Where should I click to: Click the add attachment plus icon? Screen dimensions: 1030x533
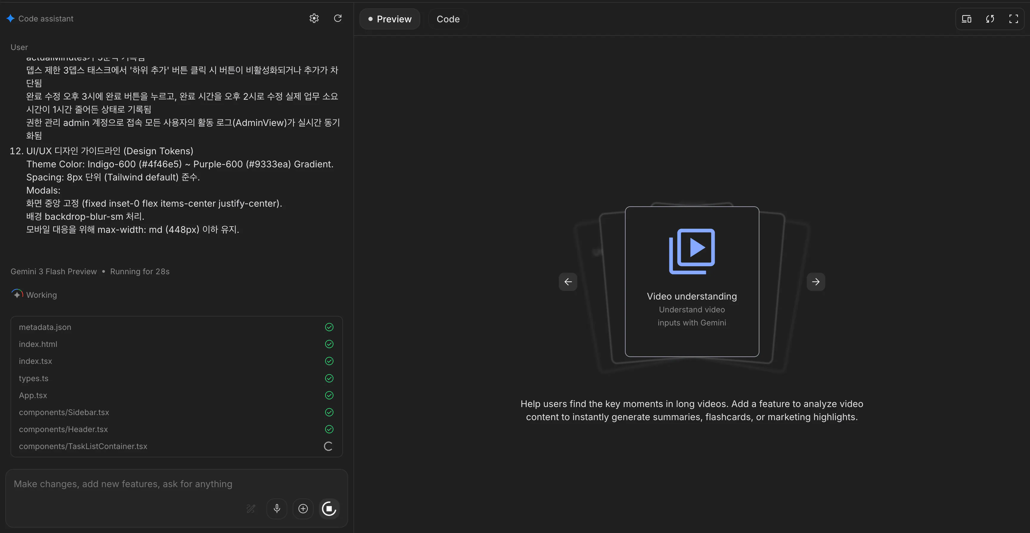303,508
